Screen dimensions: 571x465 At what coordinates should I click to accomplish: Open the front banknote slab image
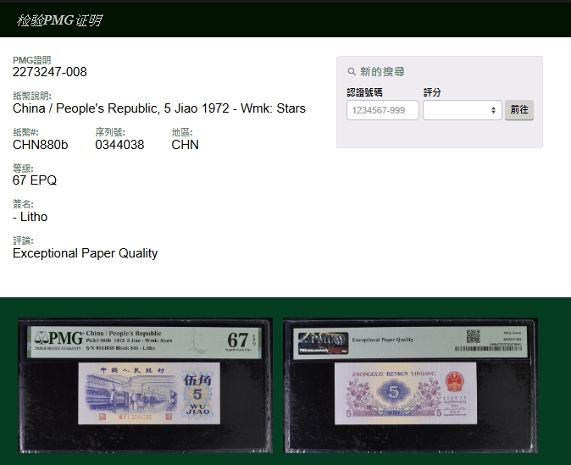pos(145,385)
